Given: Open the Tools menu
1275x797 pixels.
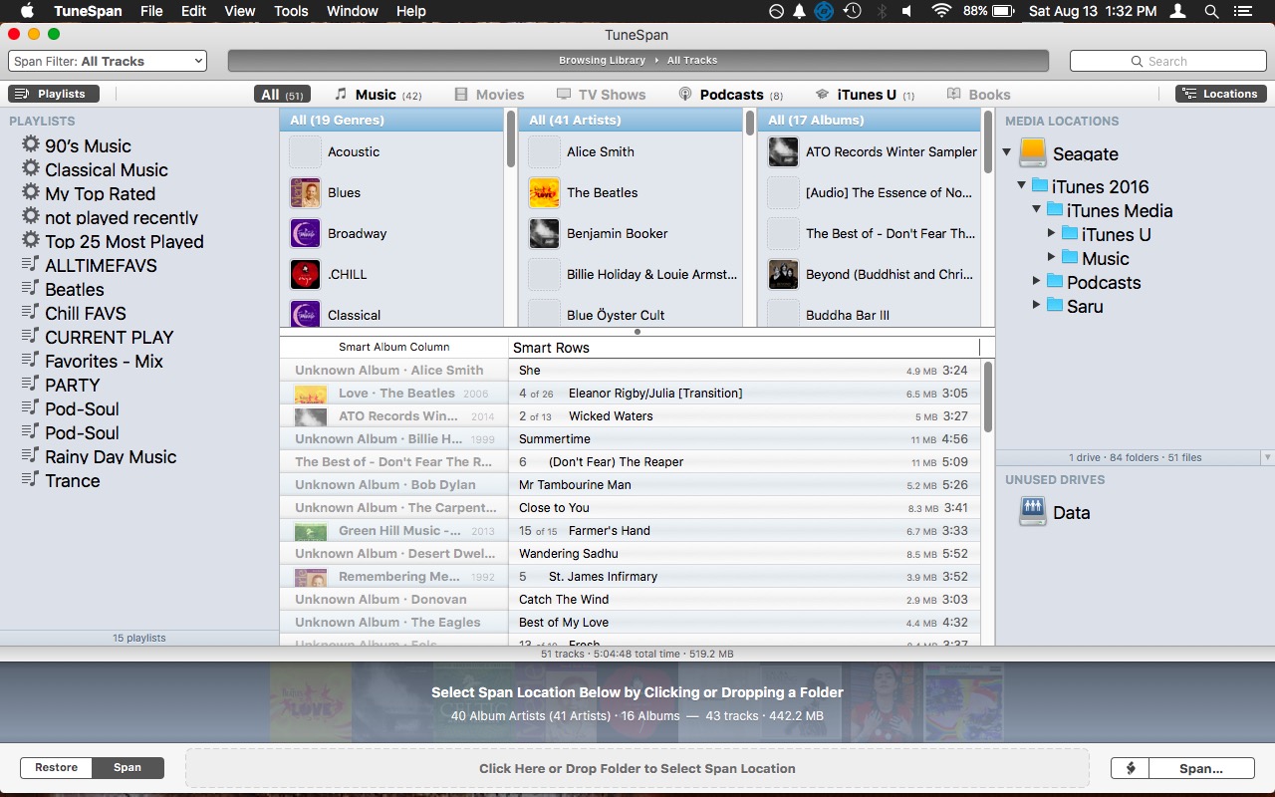Looking at the screenshot, I should coord(291,11).
